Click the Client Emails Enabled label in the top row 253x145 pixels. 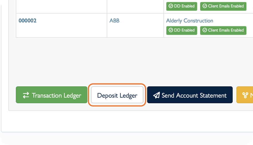(226, 6)
